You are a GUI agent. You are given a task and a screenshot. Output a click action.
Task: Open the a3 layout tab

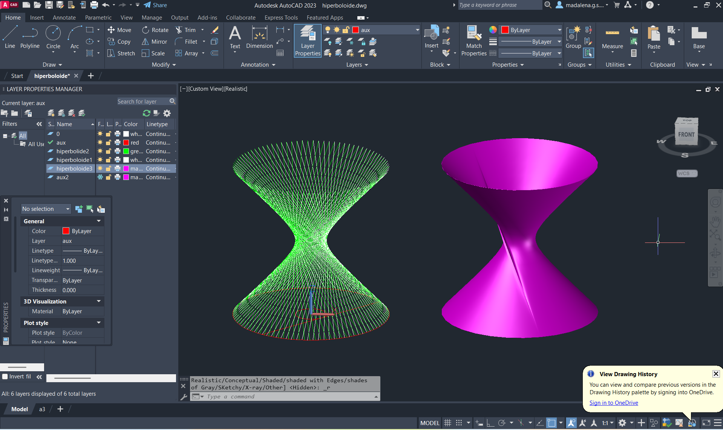[x=42, y=409]
